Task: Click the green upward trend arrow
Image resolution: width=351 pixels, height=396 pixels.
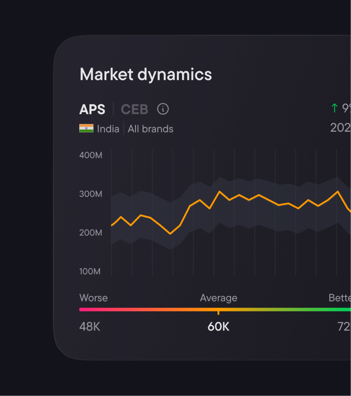Action: click(334, 109)
